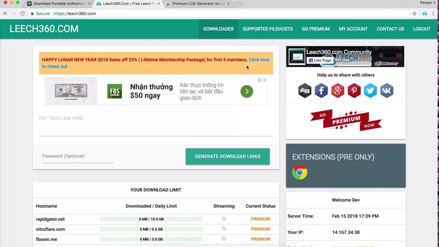Image resolution: width=439 pixels, height=247 pixels.
Task: Click LOGOUT in the navigation
Action: coord(422,29)
